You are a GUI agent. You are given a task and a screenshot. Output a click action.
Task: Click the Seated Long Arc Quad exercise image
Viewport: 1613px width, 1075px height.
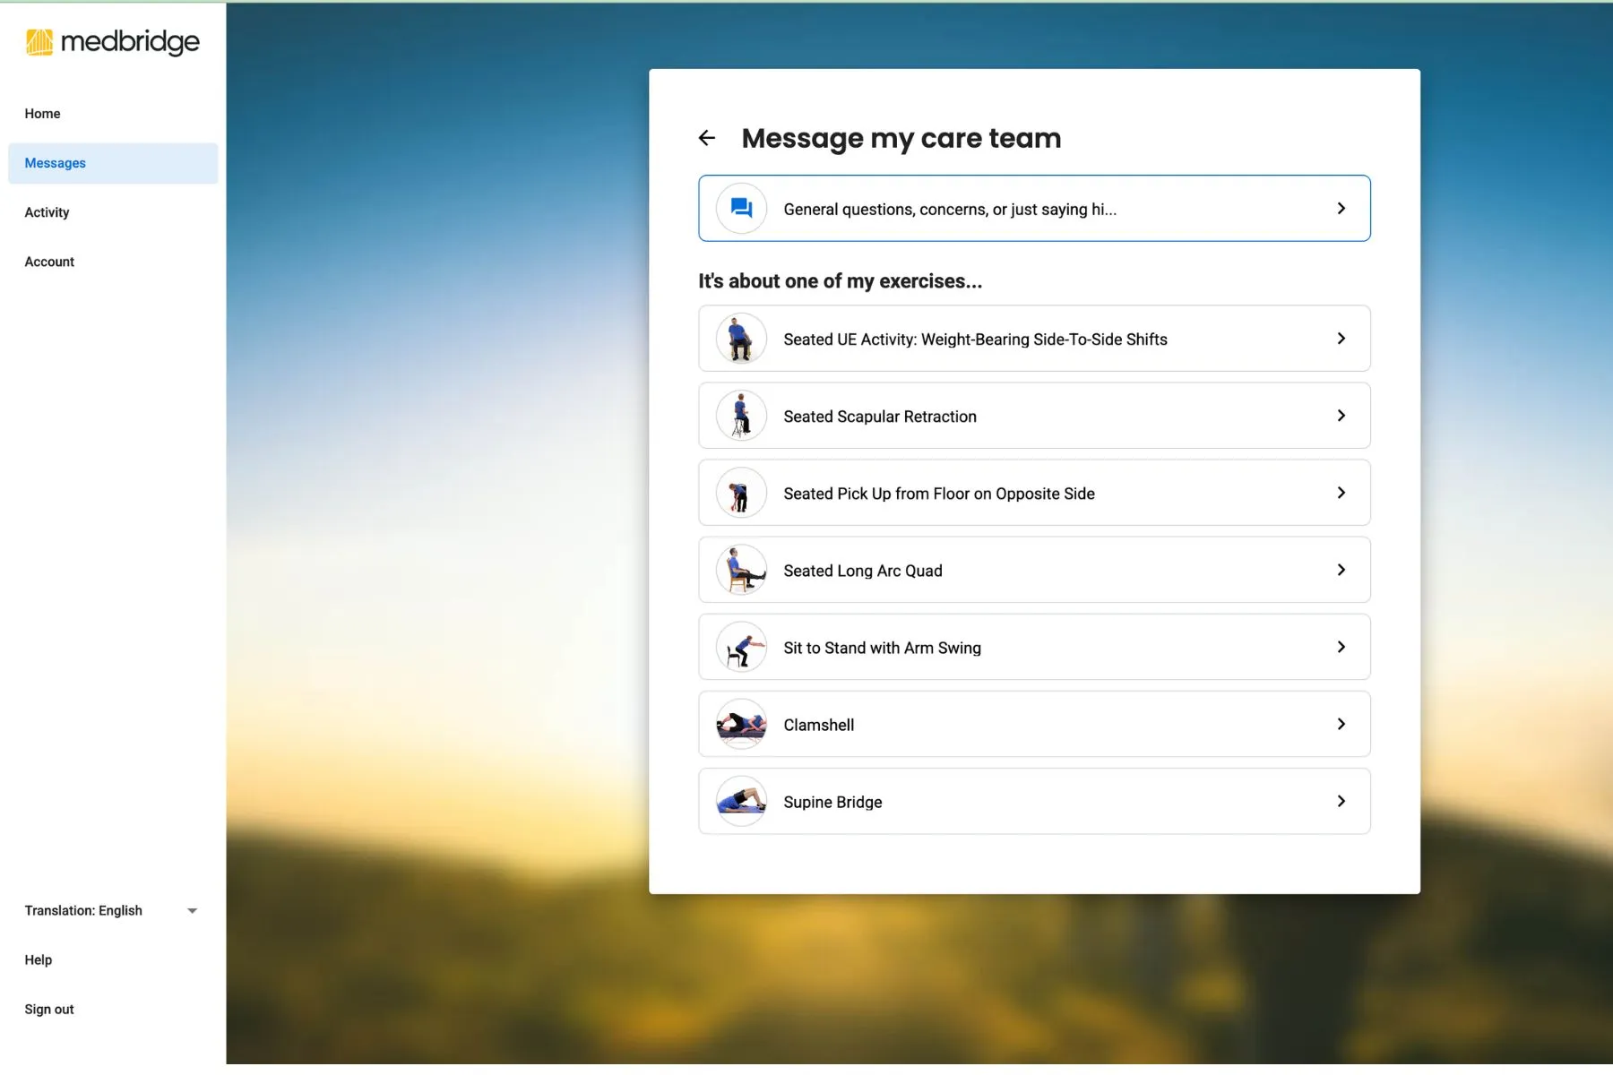pos(741,570)
